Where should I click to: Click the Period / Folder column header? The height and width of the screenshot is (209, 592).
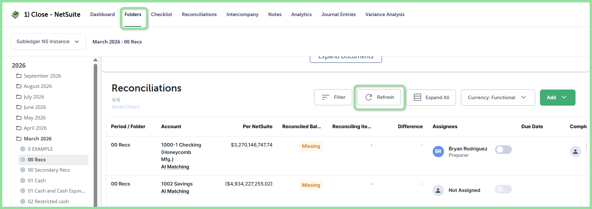pos(128,127)
